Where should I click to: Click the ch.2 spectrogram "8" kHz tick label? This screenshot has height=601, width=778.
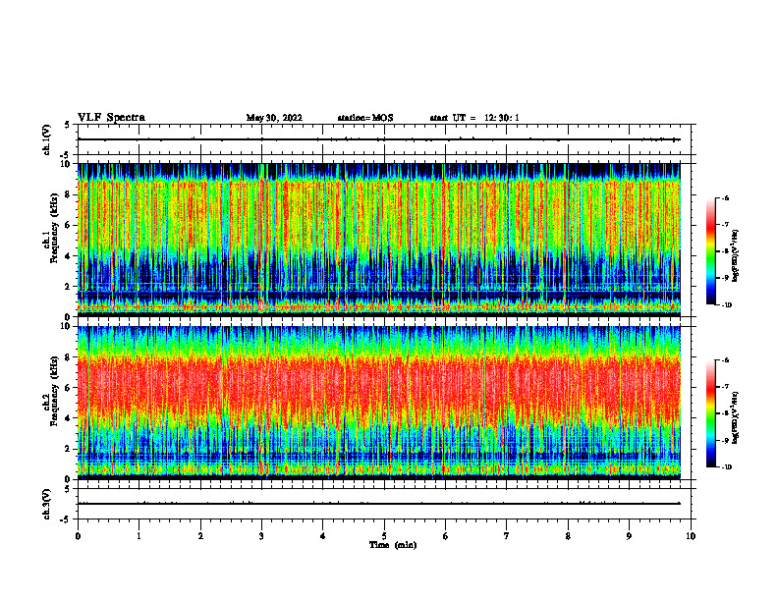[69, 357]
